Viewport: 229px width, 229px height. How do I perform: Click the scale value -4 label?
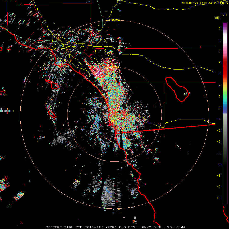219,153
